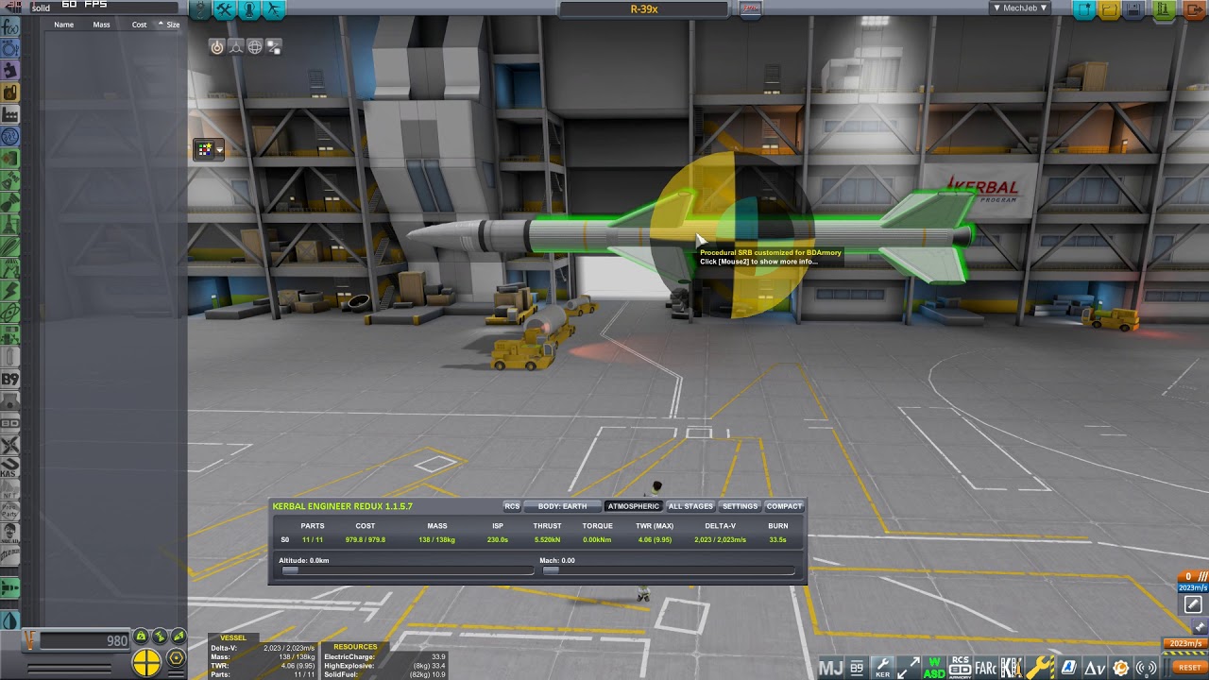
Task: Click the orange 2023m/s delta-v readout
Action: pyautogui.click(x=1185, y=643)
